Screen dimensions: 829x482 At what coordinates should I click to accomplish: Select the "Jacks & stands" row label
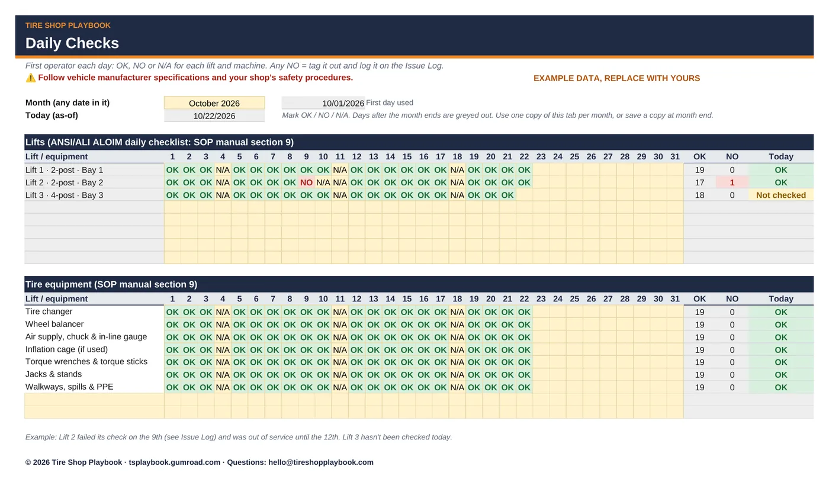tap(54, 374)
